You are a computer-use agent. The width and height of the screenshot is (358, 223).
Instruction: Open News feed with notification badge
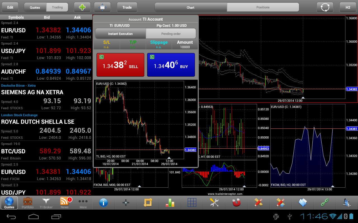click(x=65, y=203)
